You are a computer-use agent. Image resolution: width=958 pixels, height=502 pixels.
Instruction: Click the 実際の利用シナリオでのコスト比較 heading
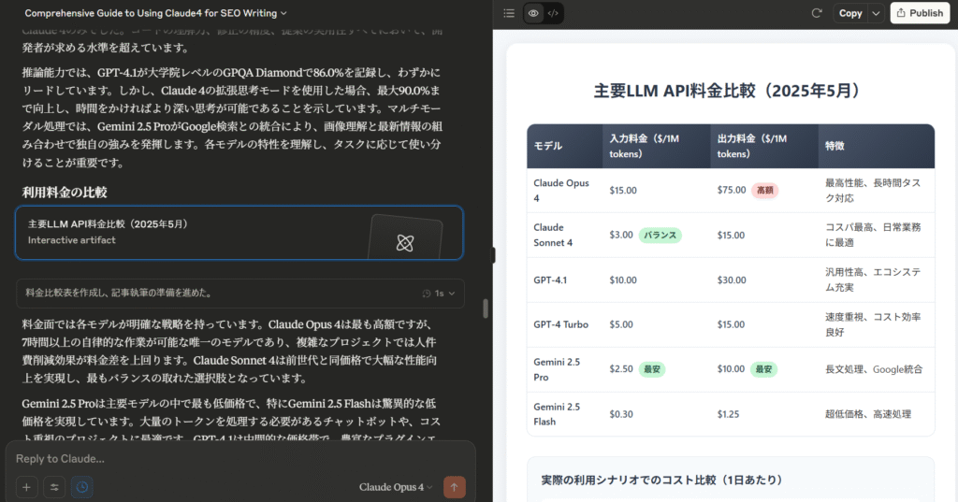661,480
